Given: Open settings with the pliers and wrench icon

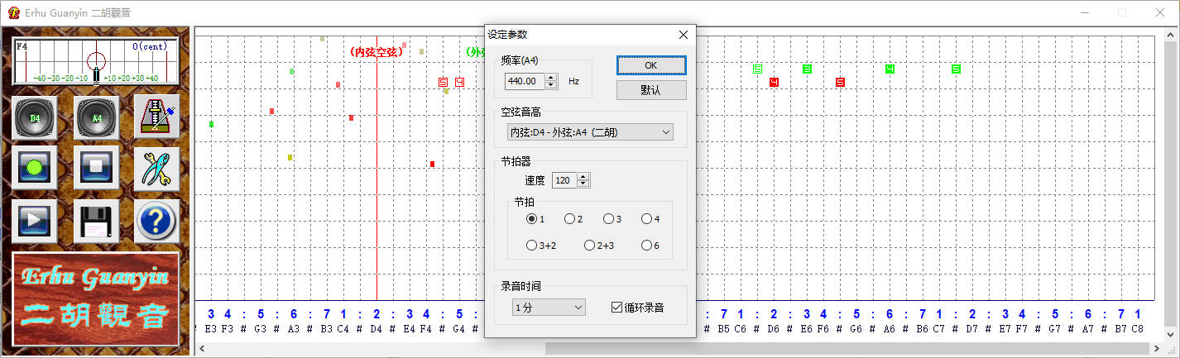Looking at the screenshot, I should click(157, 169).
